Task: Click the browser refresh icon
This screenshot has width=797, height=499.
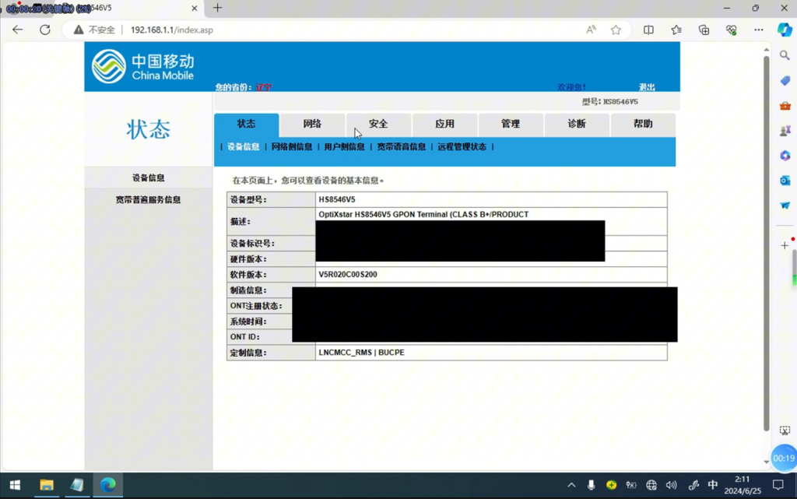Action: tap(45, 30)
